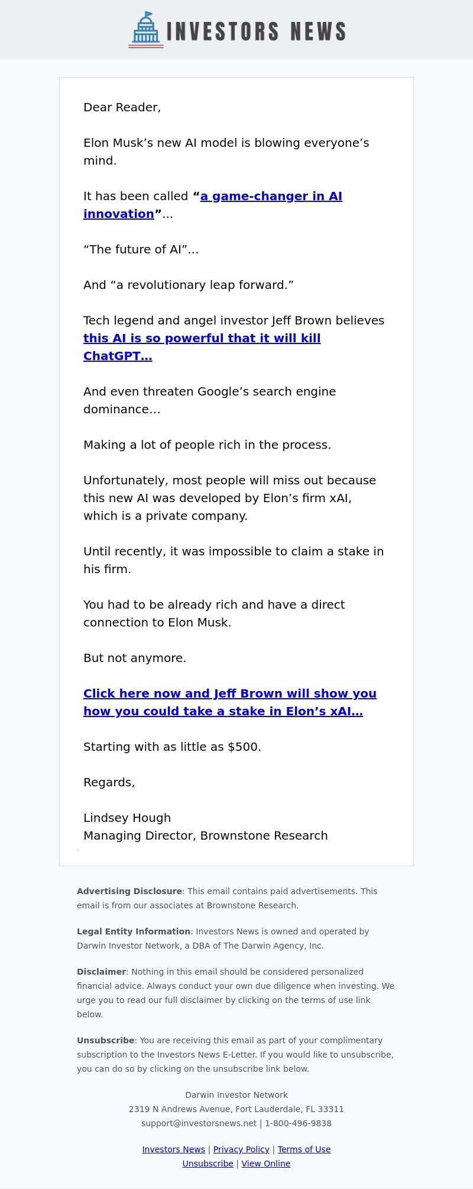This screenshot has width=473, height=1189.
Task: Click the 1-800-496-9838 phone number
Action: coord(298,1123)
